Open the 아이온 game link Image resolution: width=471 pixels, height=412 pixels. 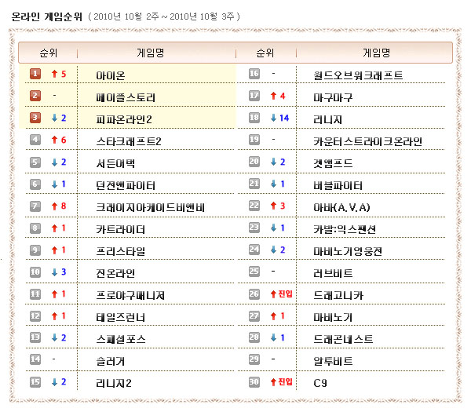[110, 75]
